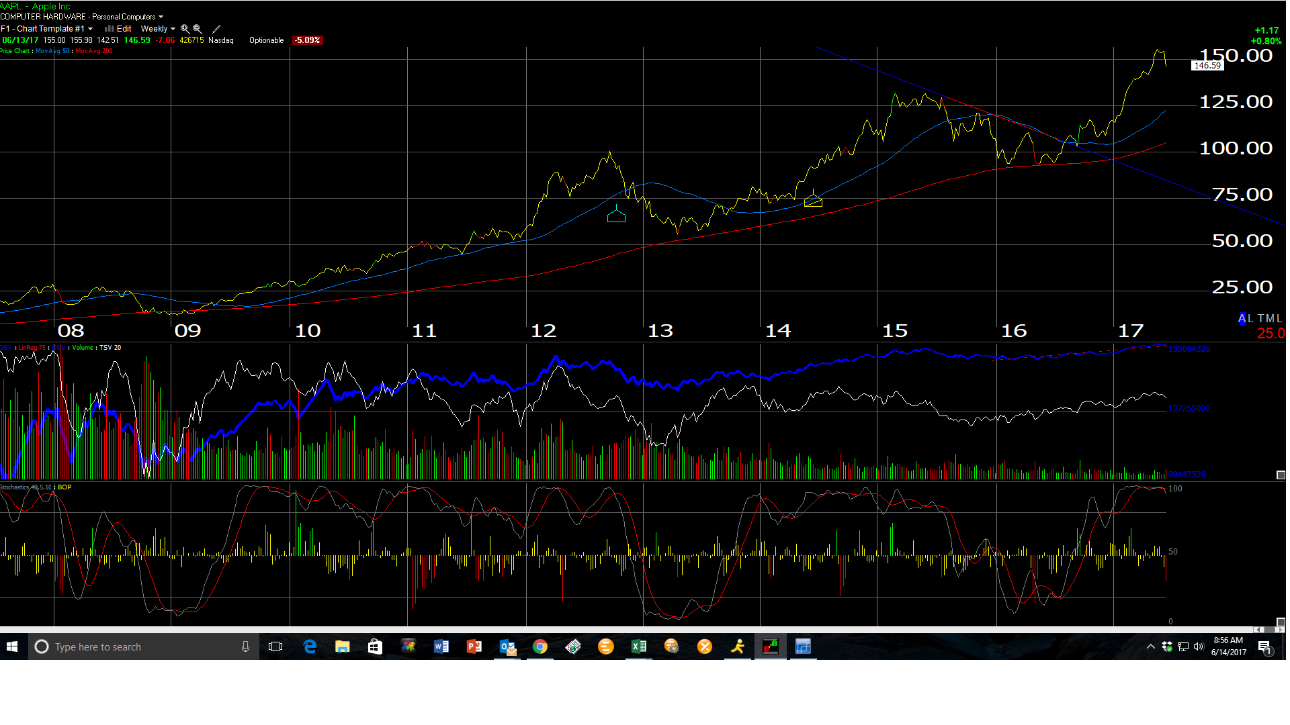
Task: Toggle the T scaling option
Action: (x=1261, y=319)
